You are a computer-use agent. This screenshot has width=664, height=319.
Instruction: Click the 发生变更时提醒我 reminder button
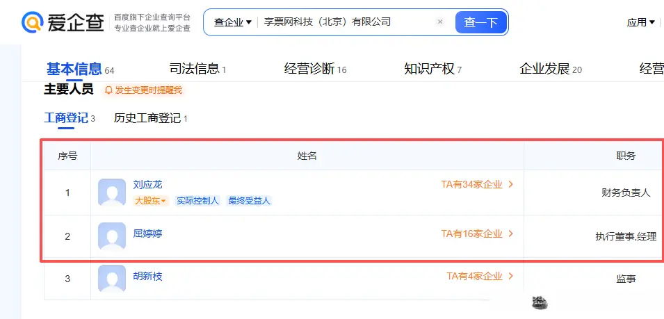tap(143, 90)
